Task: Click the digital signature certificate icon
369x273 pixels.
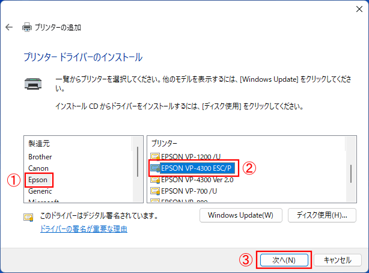Action: pos(28,218)
